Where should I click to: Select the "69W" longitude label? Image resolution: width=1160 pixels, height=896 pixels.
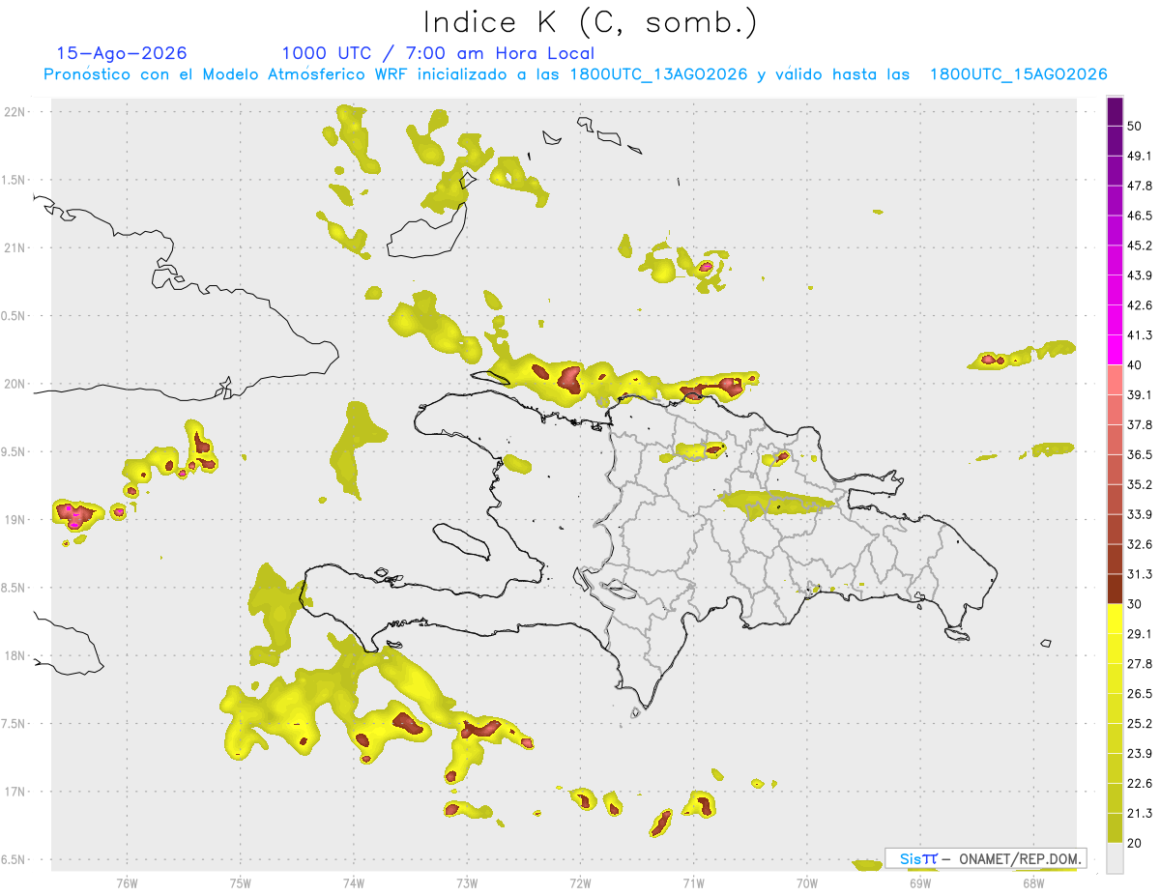pyautogui.click(x=920, y=883)
